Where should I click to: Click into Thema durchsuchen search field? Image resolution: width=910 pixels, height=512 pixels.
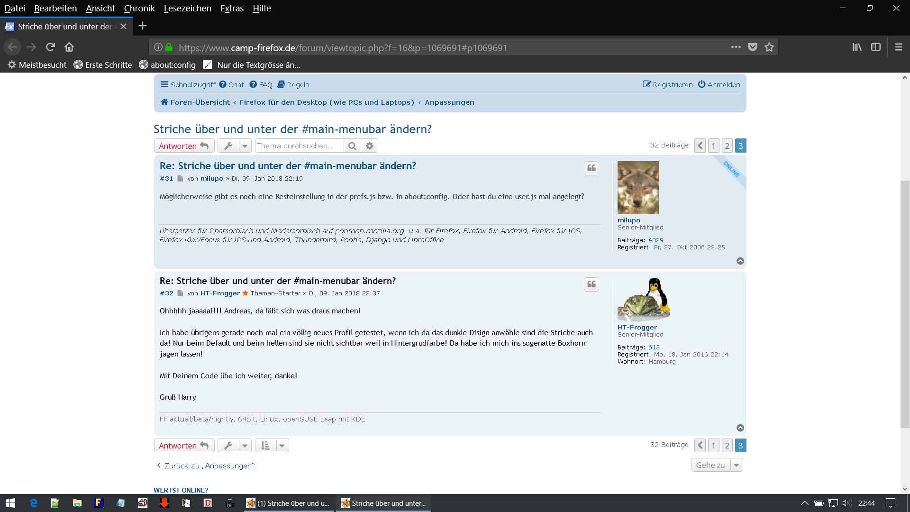coord(299,146)
